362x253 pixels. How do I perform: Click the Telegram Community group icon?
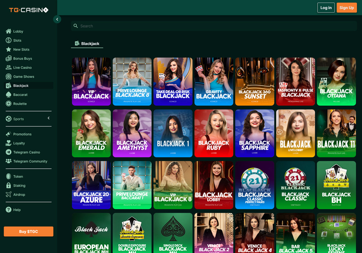(x=9, y=161)
